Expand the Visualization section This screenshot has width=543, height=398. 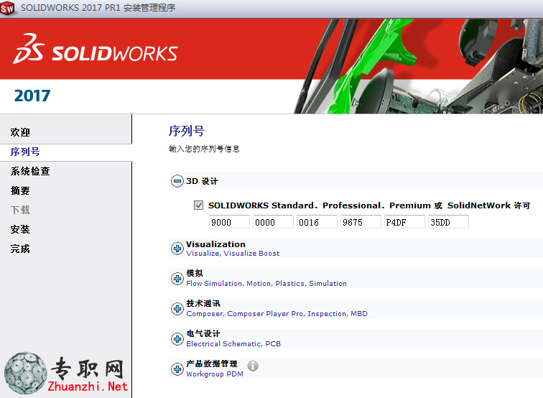click(x=177, y=249)
